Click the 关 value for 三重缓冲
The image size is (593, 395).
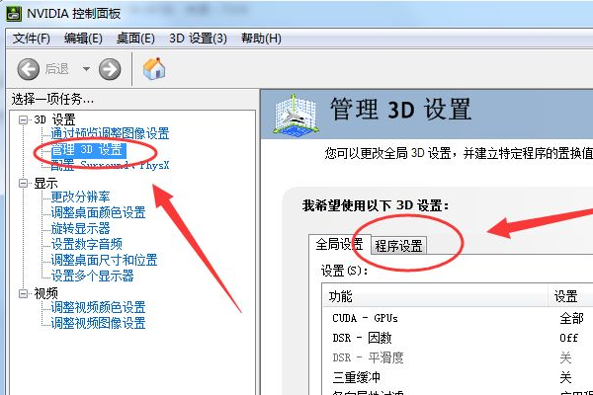[565, 377]
